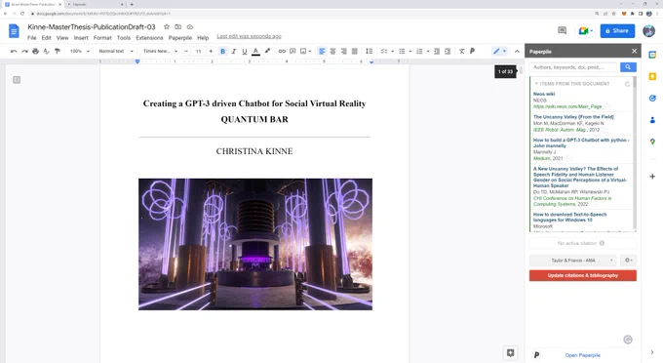Click the Paperpile blue search button
The image size is (663, 363).
click(628, 67)
